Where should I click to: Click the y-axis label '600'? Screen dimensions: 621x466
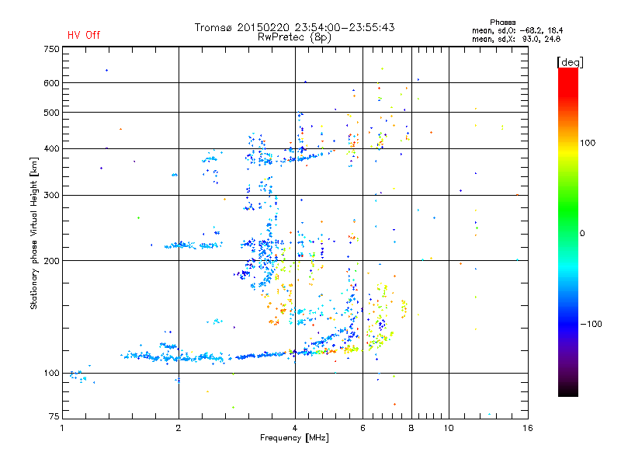(x=51, y=83)
